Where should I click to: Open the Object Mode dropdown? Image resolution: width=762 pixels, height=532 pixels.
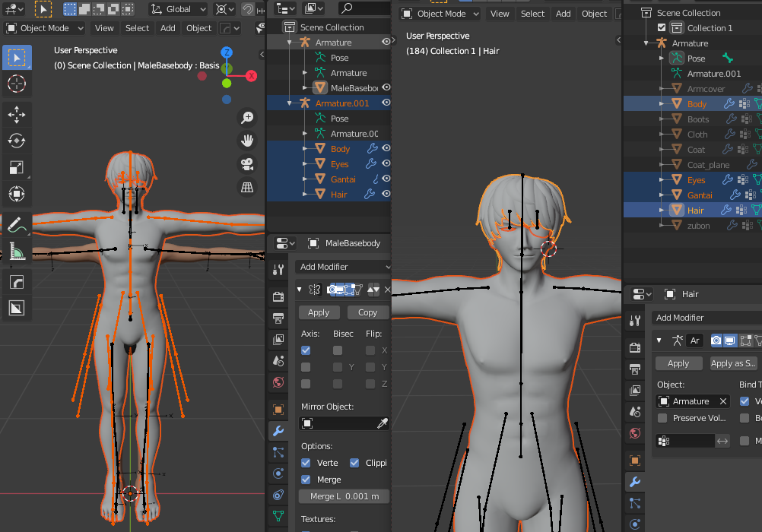tap(43, 27)
